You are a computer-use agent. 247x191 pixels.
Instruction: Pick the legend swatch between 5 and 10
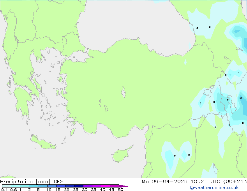point(42,186)
